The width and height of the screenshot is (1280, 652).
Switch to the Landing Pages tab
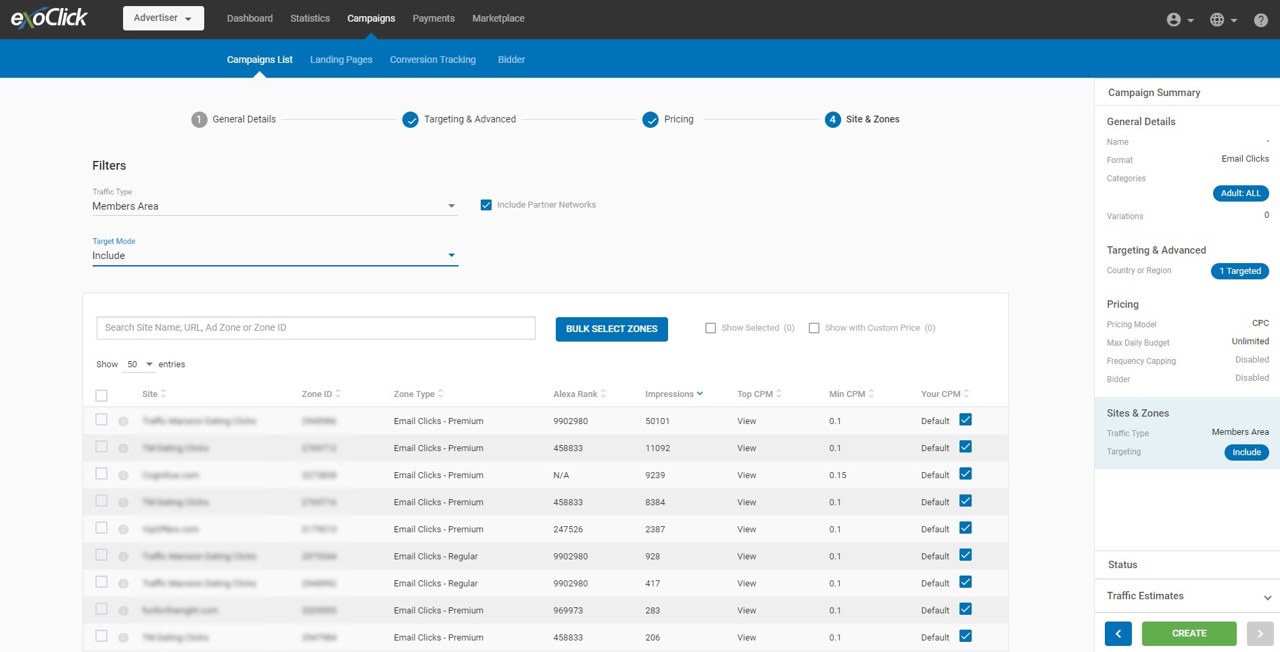tap(341, 60)
